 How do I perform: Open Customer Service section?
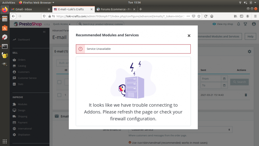click(27, 78)
